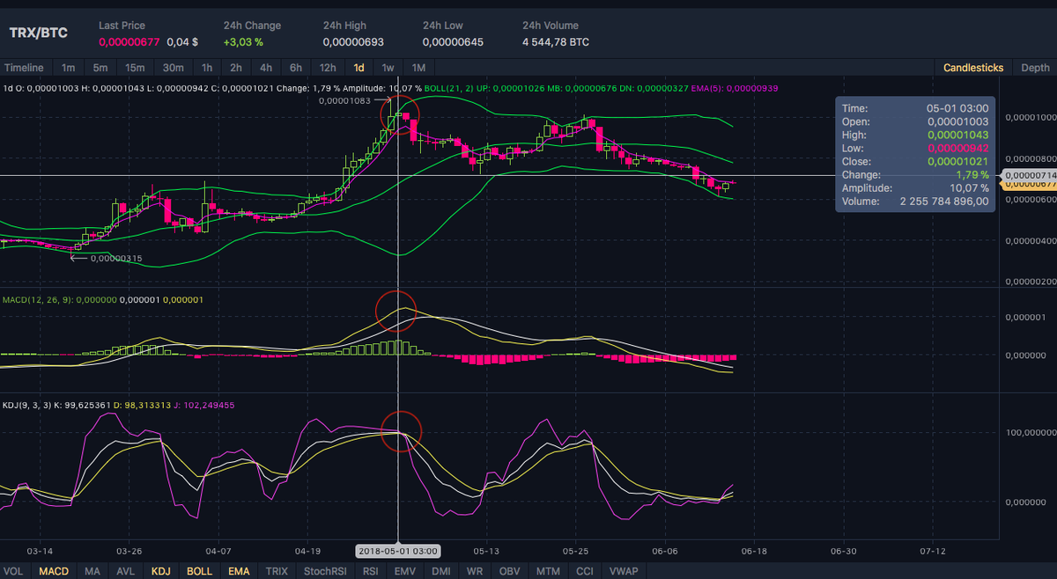
Task: Click the last price 0,00000677
Action: pyautogui.click(x=129, y=41)
